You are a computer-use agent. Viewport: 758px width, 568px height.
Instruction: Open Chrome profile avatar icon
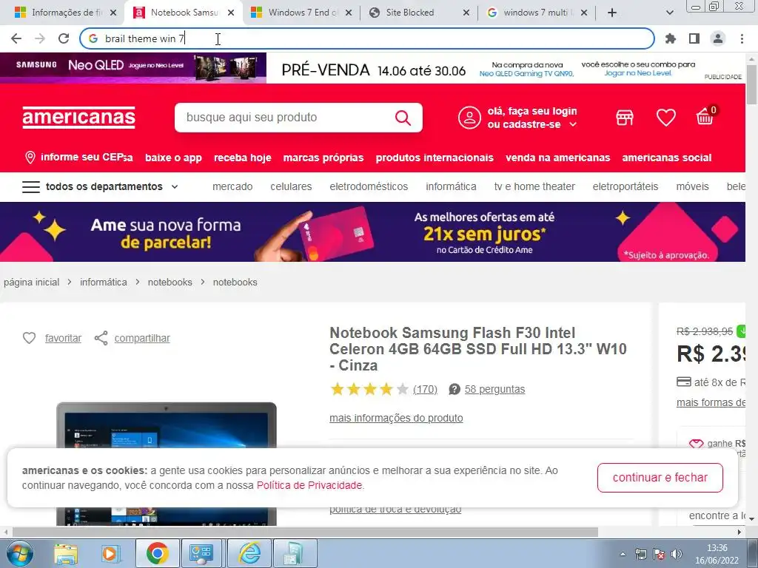click(x=718, y=38)
